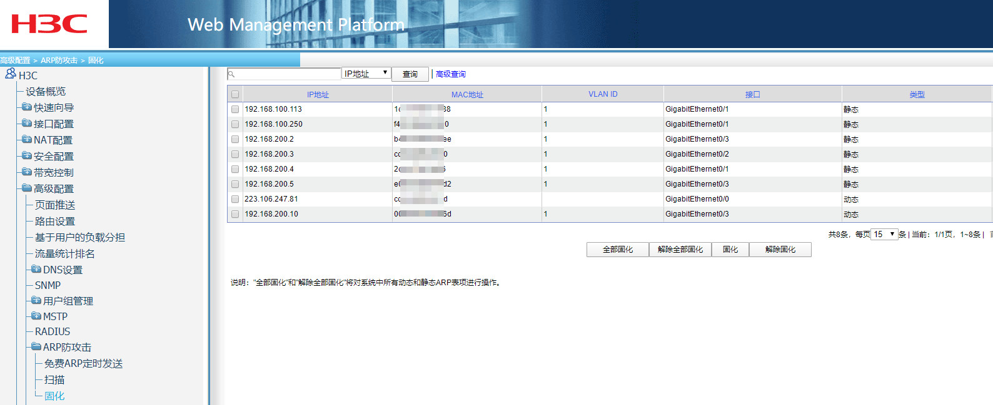Sort by the IP地址 column header
The width and height of the screenshot is (993, 405).
click(318, 95)
